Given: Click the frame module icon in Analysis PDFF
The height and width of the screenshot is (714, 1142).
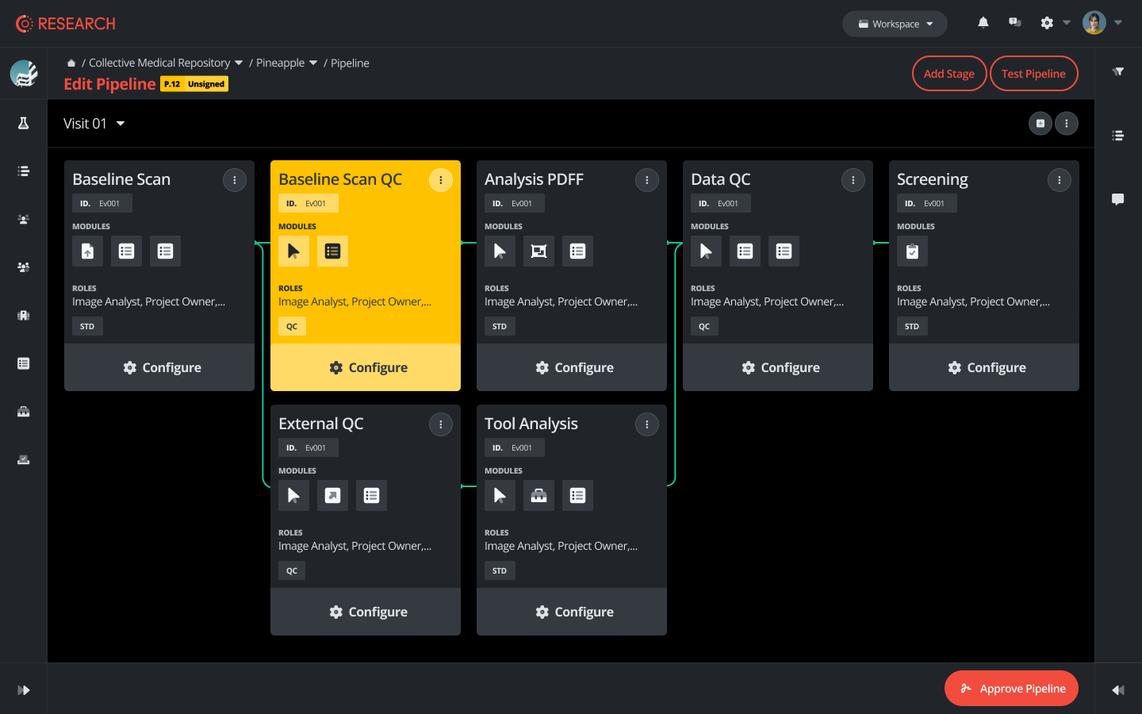Looking at the screenshot, I should click(x=538, y=251).
